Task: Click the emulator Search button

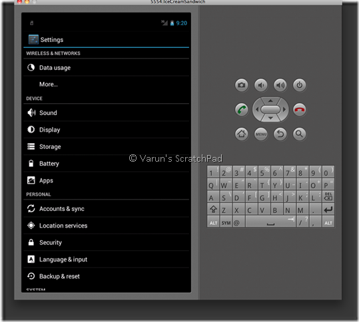Action: click(x=300, y=134)
